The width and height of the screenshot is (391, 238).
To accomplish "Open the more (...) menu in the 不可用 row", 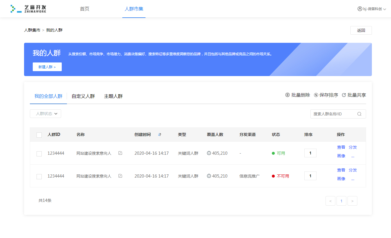I will (353, 179).
